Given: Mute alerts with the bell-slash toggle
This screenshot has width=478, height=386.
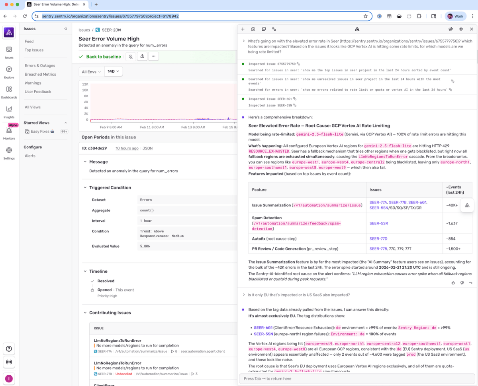Looking at the screenshot, I should click(x=131, y=57).
